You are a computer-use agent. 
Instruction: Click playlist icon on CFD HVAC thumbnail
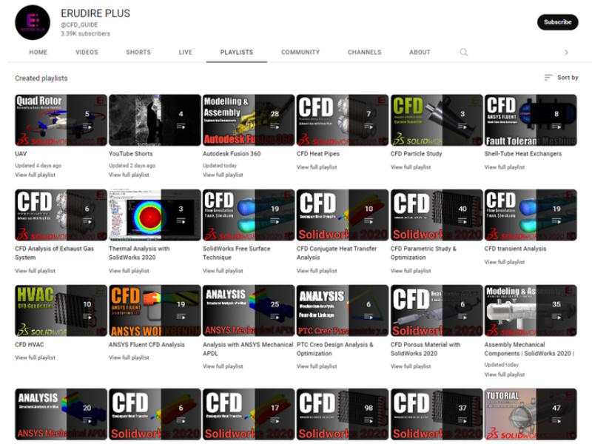(x=87, y=317)
